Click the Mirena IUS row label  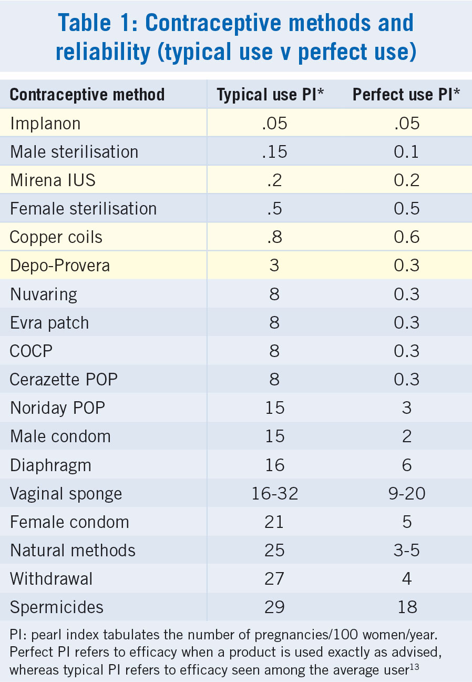point(53,180)
